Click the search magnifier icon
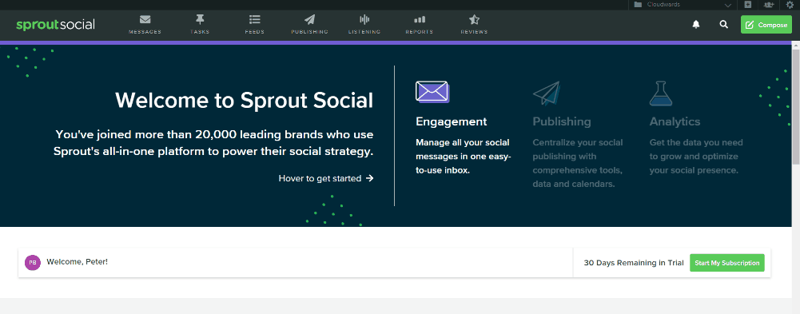The image size is (800, 314). click(x=723, y=25)
